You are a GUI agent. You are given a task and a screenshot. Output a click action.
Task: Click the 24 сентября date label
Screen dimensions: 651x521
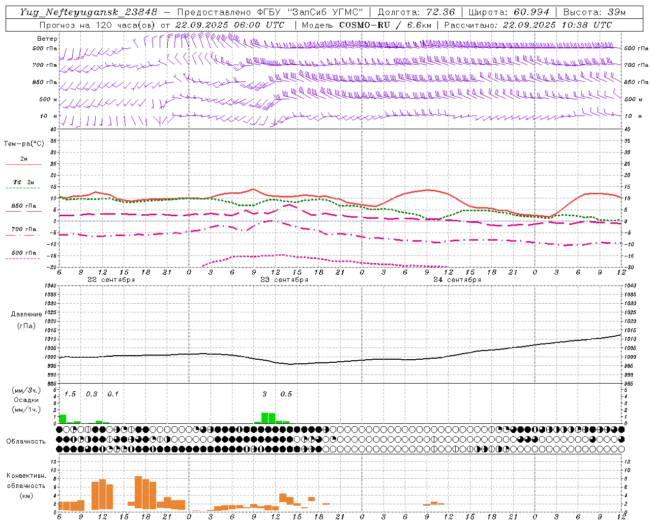pos(457,280)
